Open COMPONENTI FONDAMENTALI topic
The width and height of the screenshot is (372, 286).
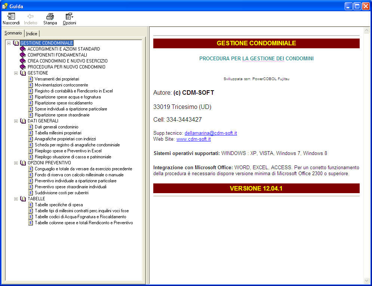tap(58, 55)
